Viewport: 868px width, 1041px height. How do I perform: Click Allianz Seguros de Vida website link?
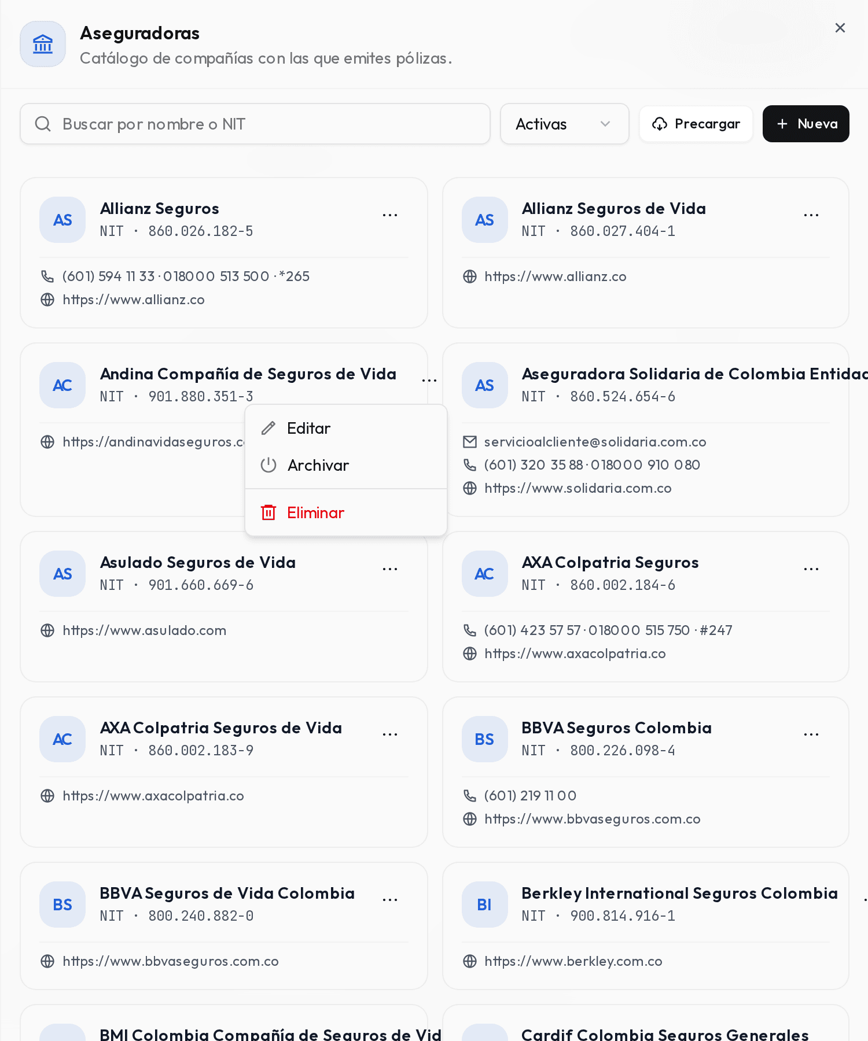point(556,276)
